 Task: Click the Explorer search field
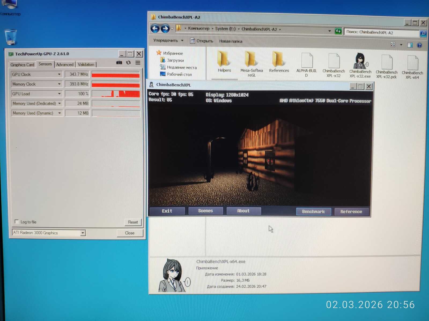pyautogui.click(x=382, y=32)
